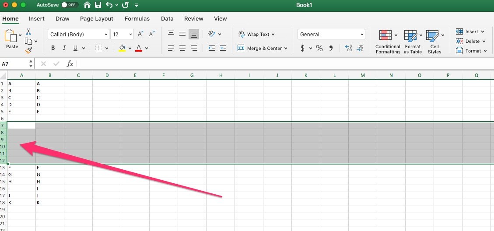Open Format as Table
Image resolution: width=494 pixels, height=231 pixels.
[413, 42]
